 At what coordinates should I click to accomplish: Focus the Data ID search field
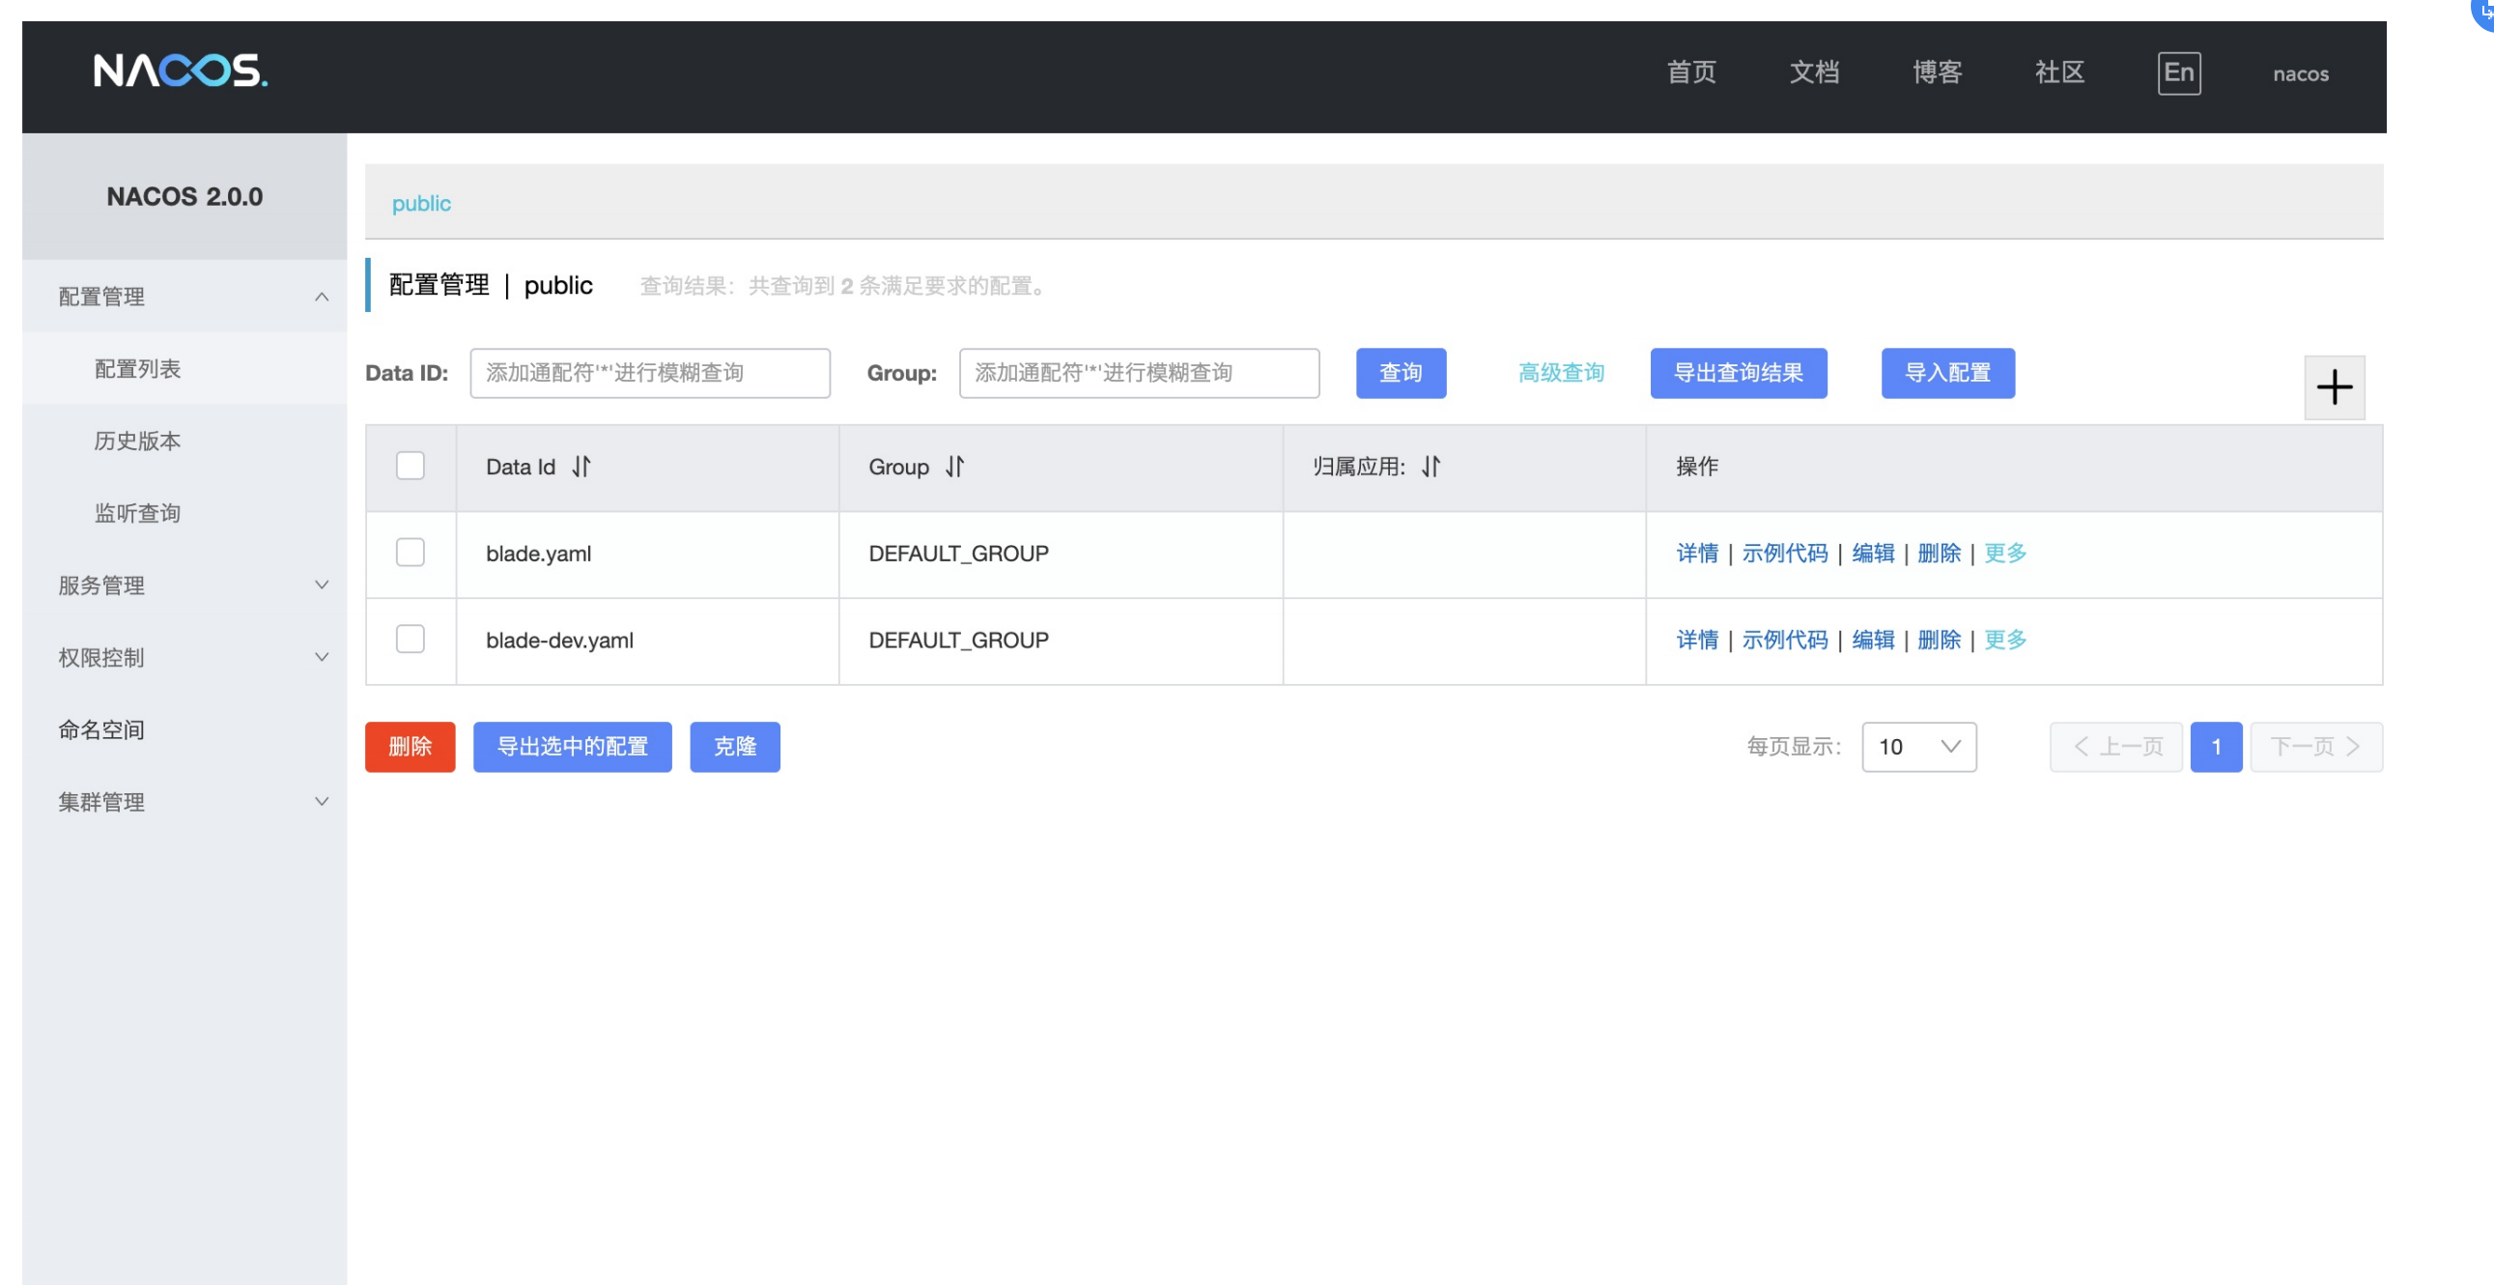click(650, 373)
